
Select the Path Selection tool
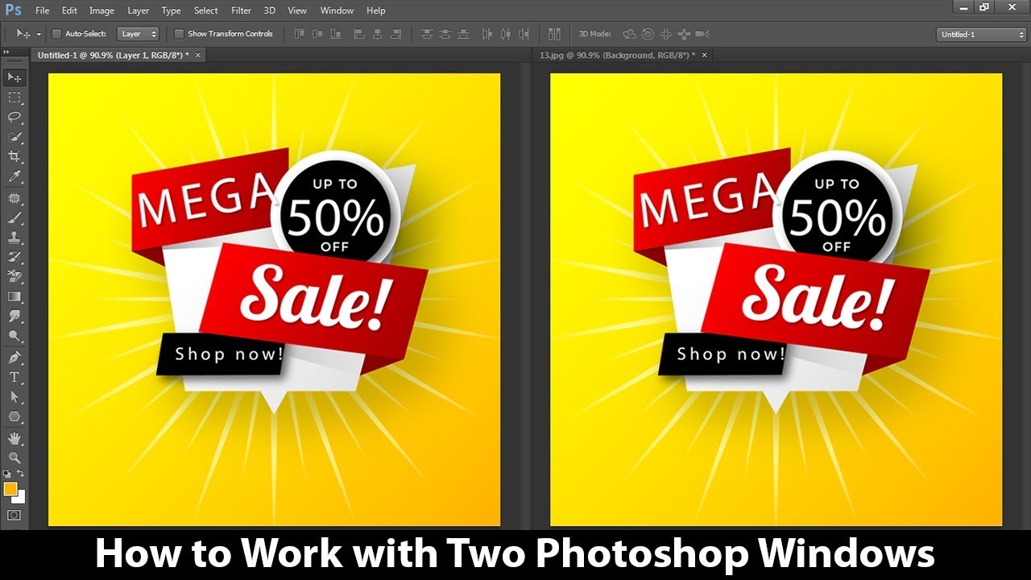[x=14, y=397]
